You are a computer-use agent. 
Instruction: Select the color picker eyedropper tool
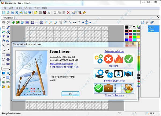[x=8, y=27]
